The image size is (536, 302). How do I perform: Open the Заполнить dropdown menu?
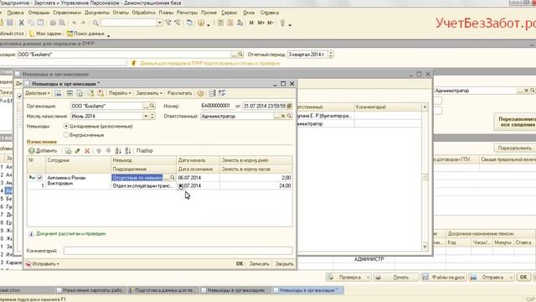pyautogui.click(x=149, y=93)
